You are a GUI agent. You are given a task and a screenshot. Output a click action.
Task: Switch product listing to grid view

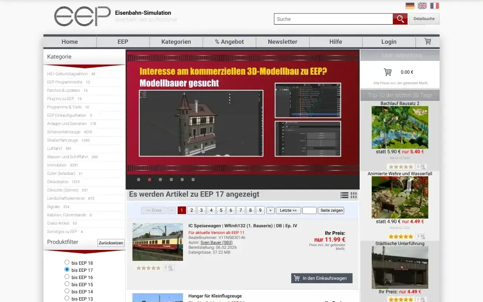point(354,195)
